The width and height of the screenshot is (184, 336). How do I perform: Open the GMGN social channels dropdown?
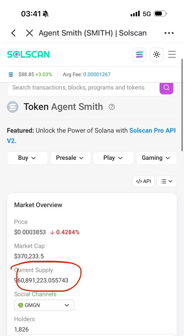pyautogui.click(x=44, y=305)
